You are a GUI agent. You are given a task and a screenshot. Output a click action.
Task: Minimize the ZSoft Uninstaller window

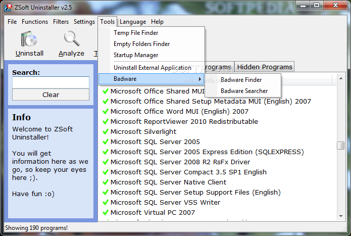click(x=303, y=6)
